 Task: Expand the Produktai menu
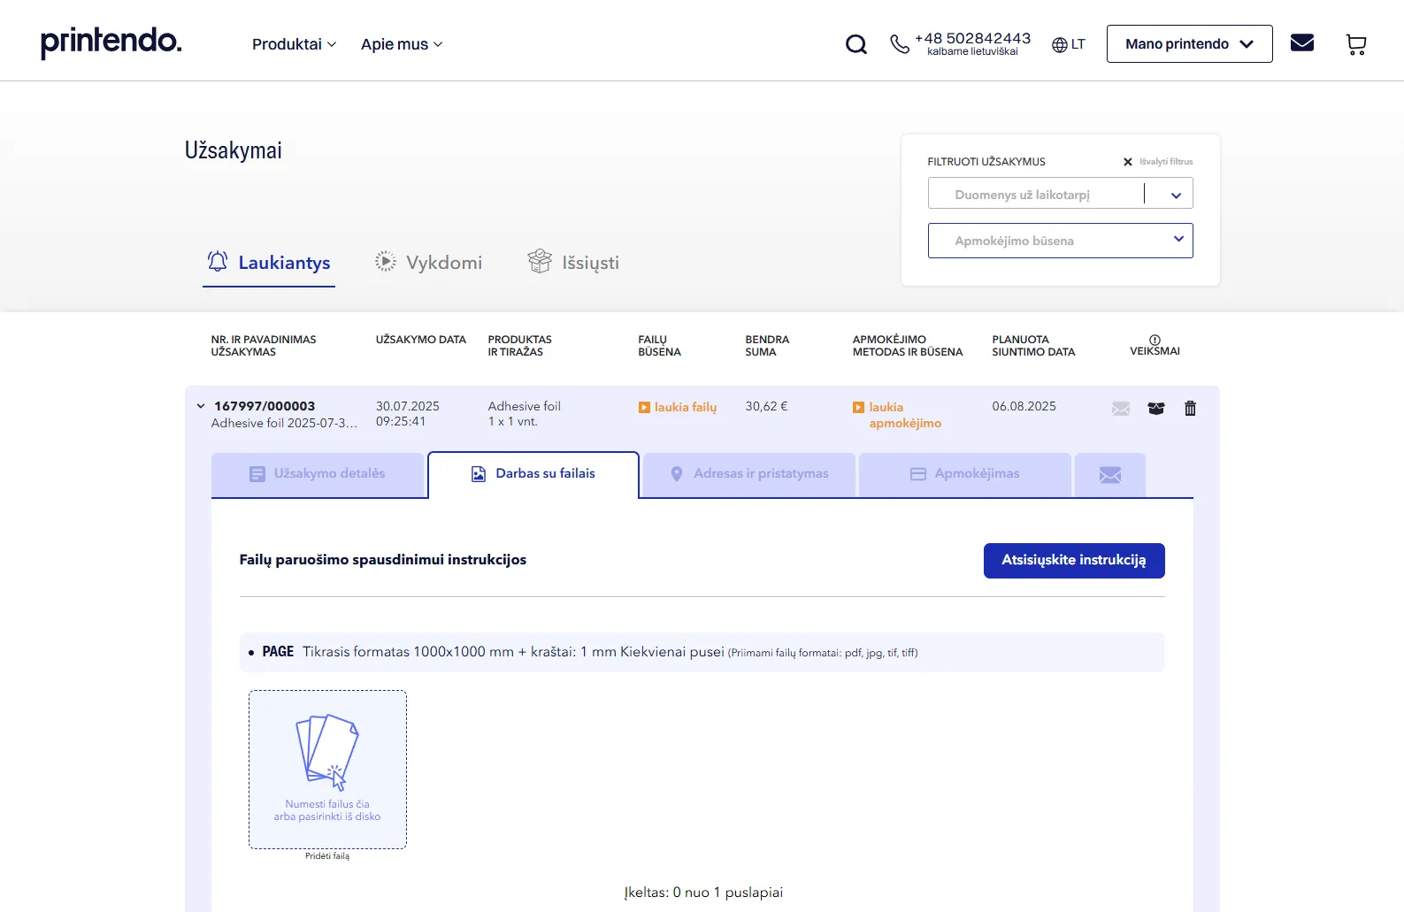point(294,44)
